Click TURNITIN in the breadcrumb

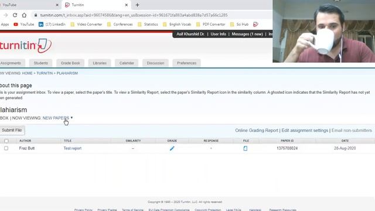[x=45, y=73]
